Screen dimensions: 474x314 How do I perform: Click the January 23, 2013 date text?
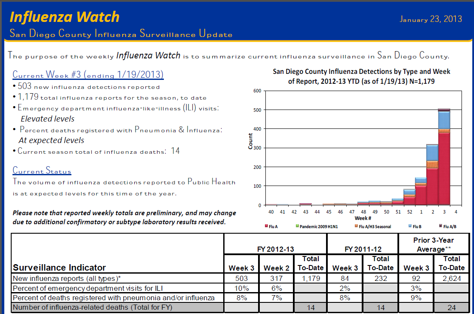(431, 19)
